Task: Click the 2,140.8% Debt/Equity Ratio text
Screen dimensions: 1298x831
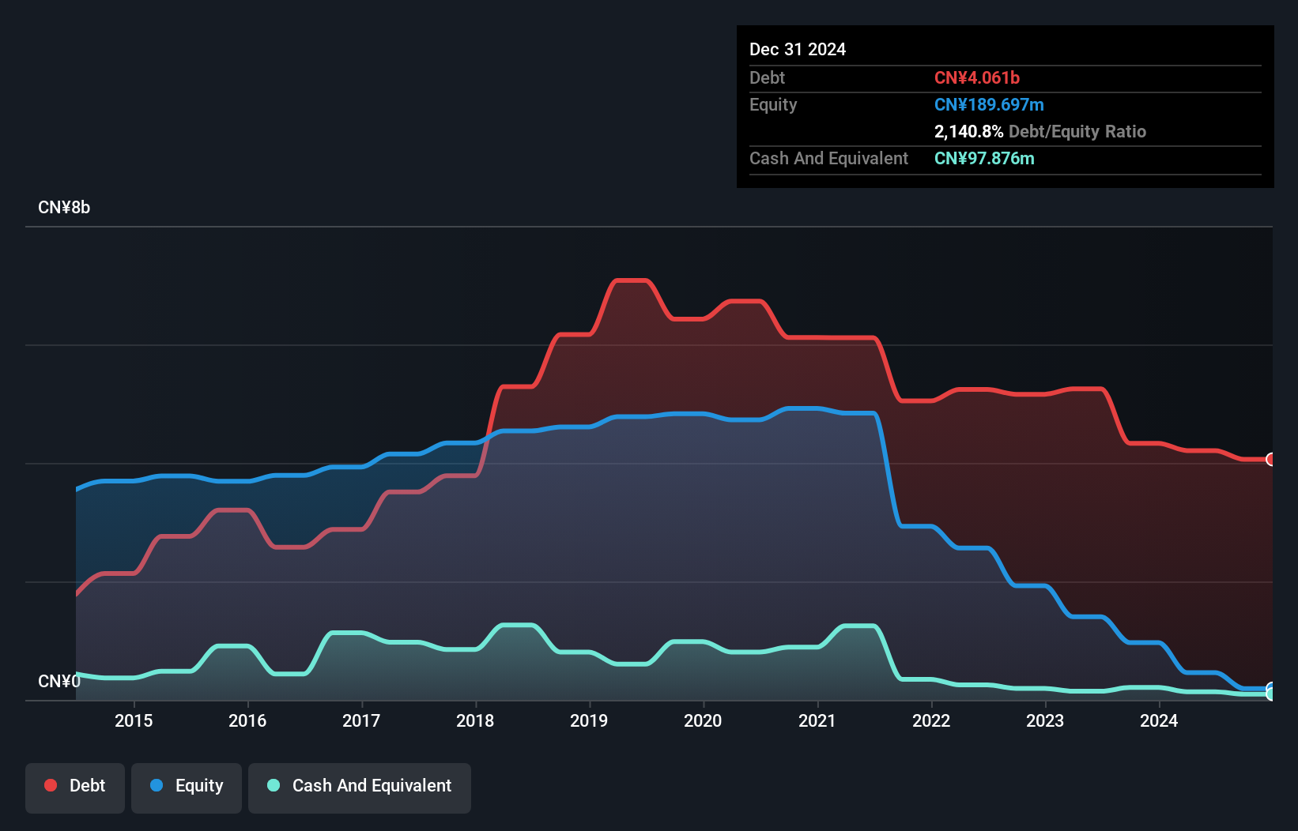Action: tap(1040, 131)
